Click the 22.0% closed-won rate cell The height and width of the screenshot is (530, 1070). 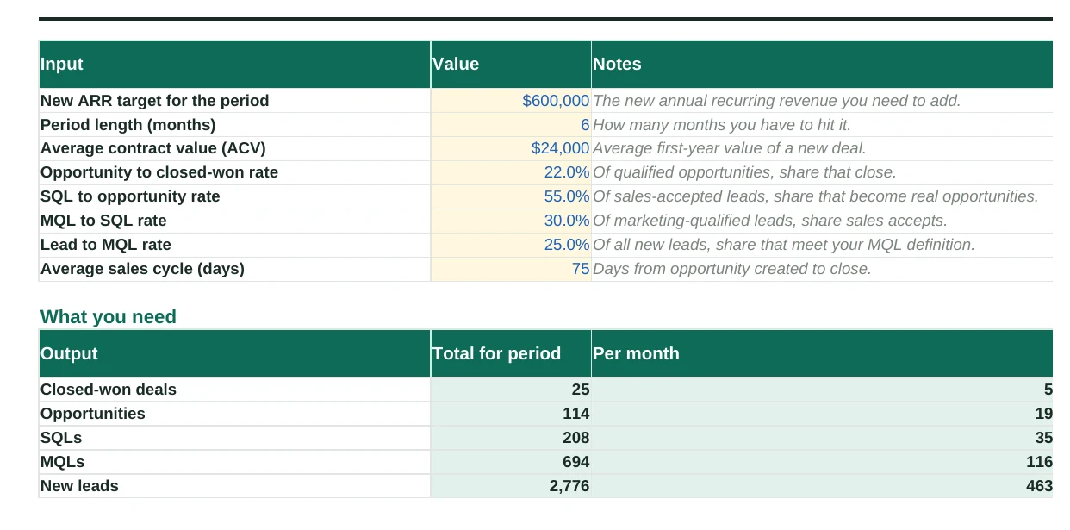click(x=511, y=172)
